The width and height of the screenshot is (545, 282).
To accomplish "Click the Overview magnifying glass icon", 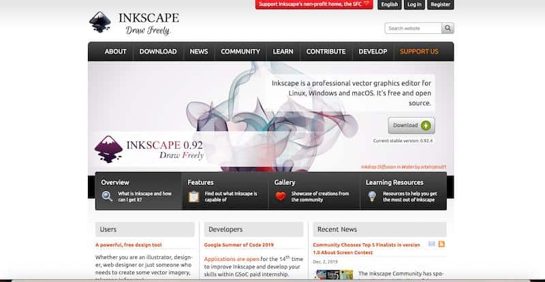I will pyautogui.click(x=107, y=196).
